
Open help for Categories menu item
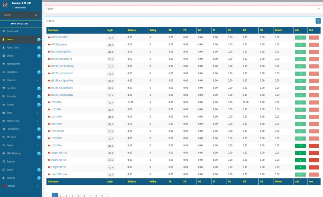tap(39, 72)
